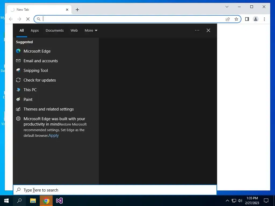The image size is (275, 206).
Task: Toggle the Chrome side panel
Action: click(247, 19)
